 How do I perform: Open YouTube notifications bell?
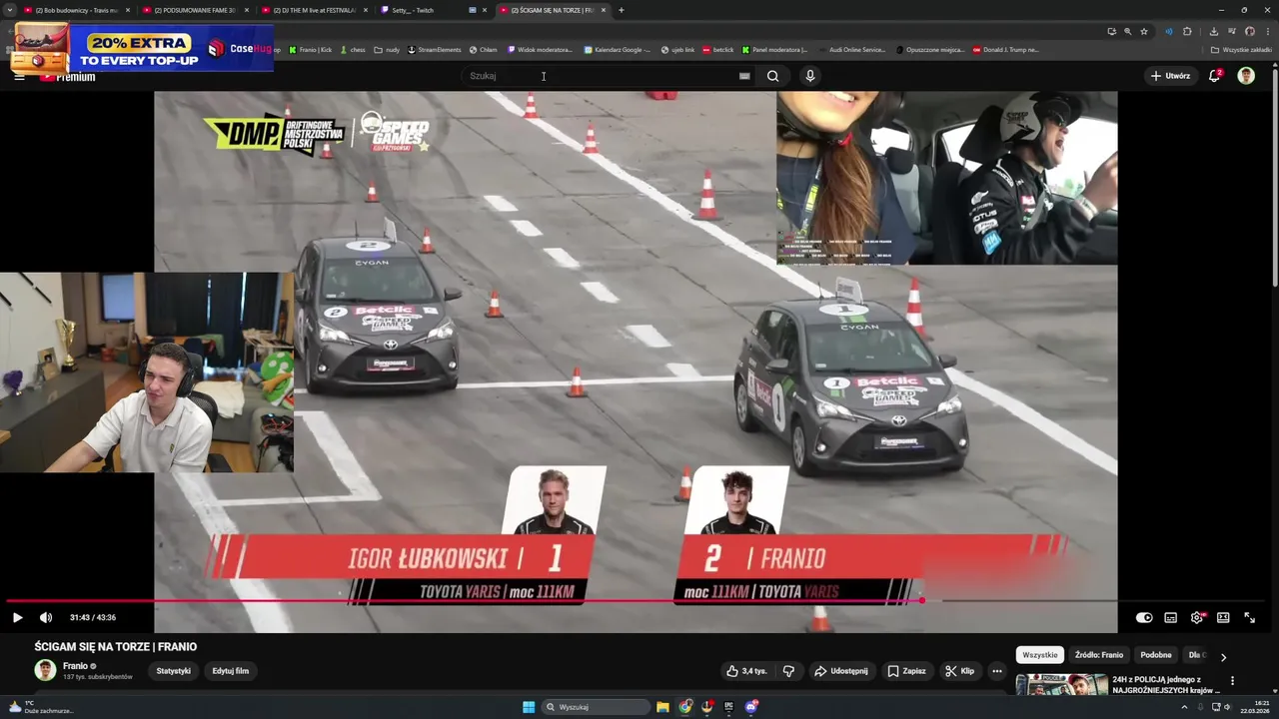click(1215, 76)
